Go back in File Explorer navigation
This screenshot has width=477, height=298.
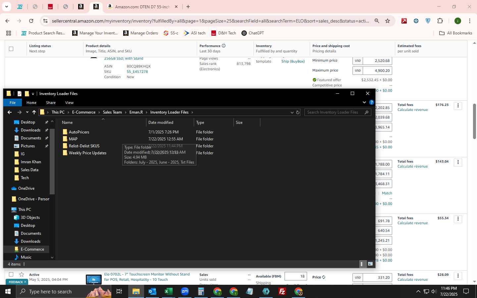click(x=9, y=112)
